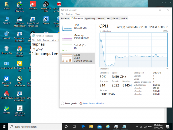Select Windows Media Player desktop icon

coord(20,22)
